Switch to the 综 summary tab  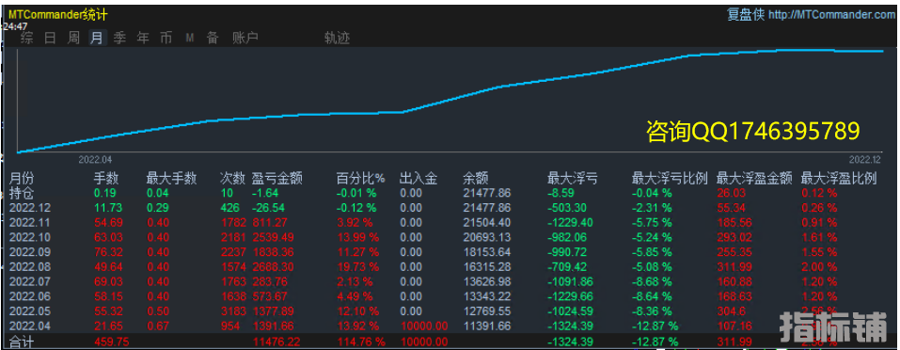click(x=26, y=39)
